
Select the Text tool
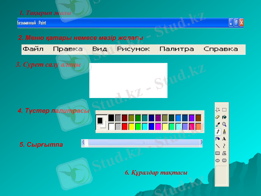(x=224, y=138)
